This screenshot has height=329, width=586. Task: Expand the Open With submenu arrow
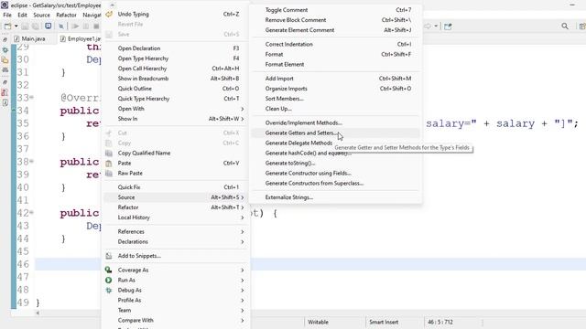242,109
